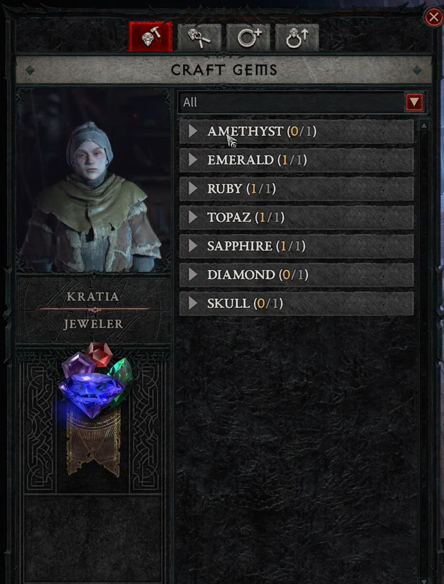Screen dimensions: 444x584
Task: Select the Skull (0/1) row
Action: click(x=297, y=303)
